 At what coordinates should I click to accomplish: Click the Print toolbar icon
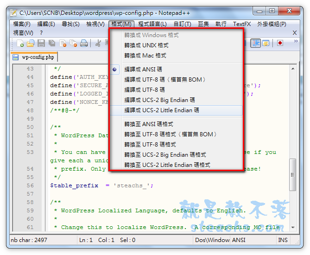coord(84,43)
